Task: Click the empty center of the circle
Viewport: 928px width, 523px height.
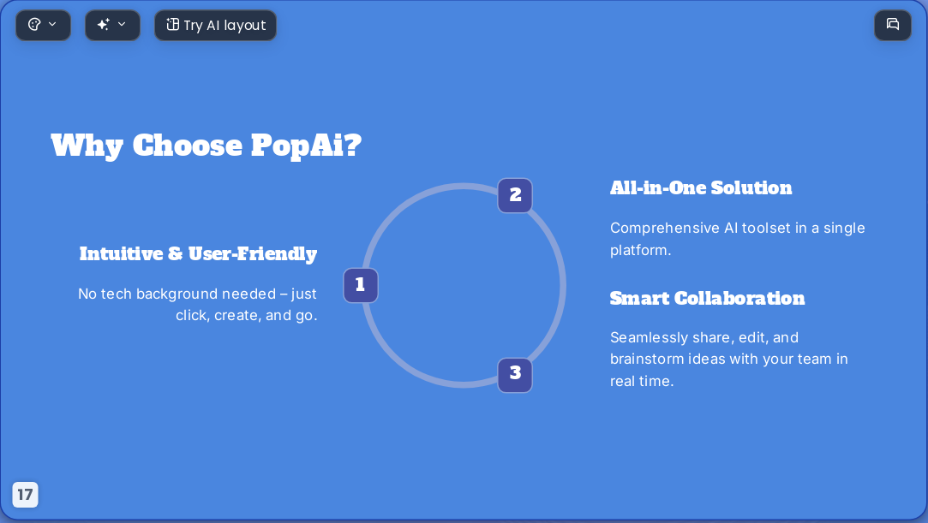Action: pyautogui.click(x=464, y=285)
